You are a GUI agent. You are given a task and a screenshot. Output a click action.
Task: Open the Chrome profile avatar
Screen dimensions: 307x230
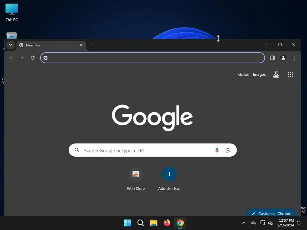point(283,58)
